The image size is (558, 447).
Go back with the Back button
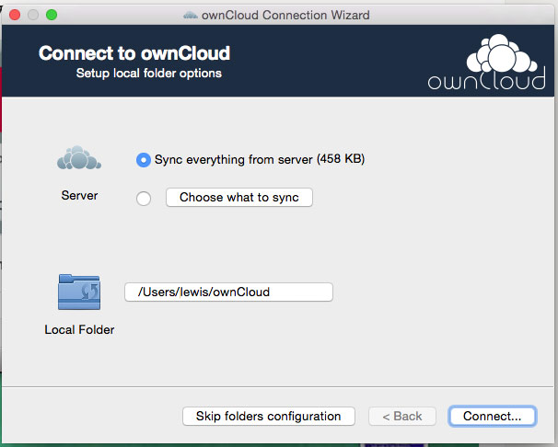point(402,416)
